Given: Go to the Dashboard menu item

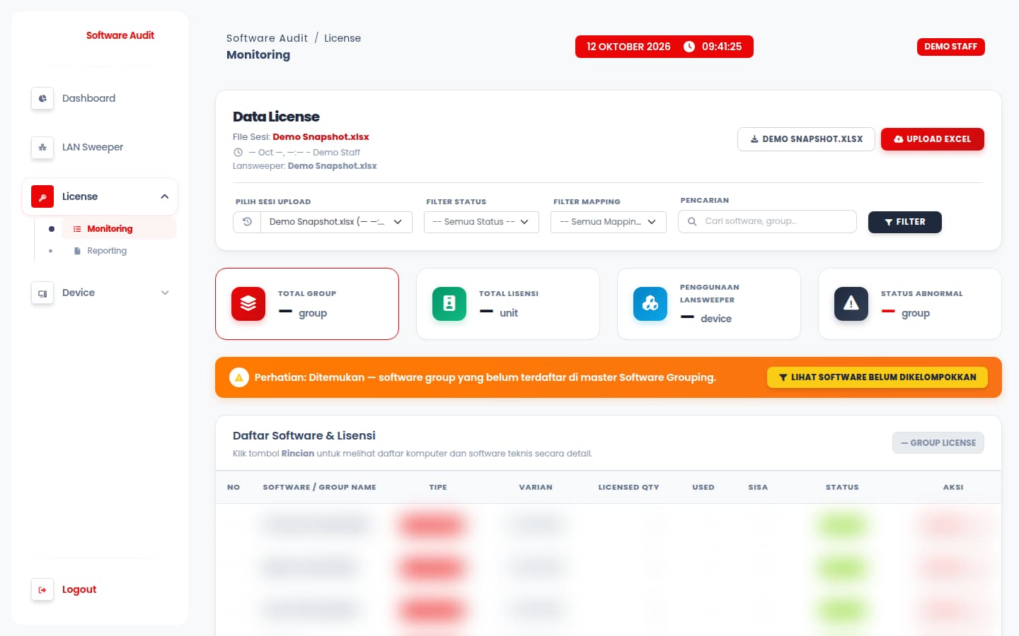Looking at the screenshot, I should tap(100, 98).
